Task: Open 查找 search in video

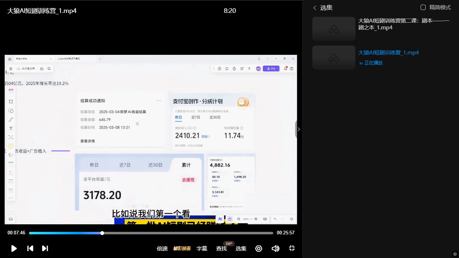Action: [x=221, y=248]
